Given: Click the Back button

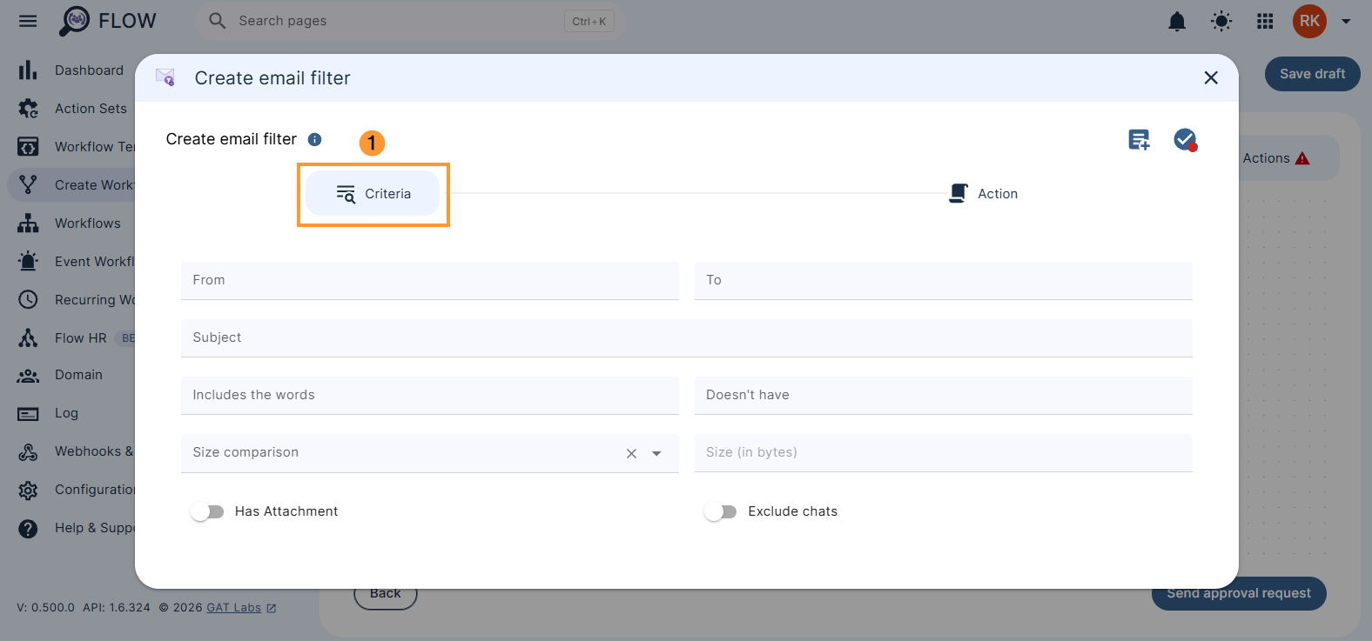Looking at the screenshot, I should coord(386,594).
